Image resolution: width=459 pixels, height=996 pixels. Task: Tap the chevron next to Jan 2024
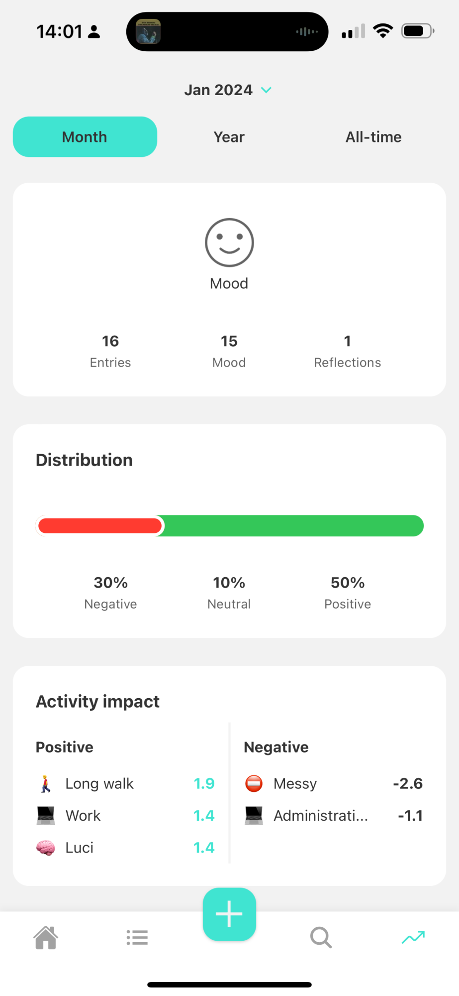(x=267, y=90)
